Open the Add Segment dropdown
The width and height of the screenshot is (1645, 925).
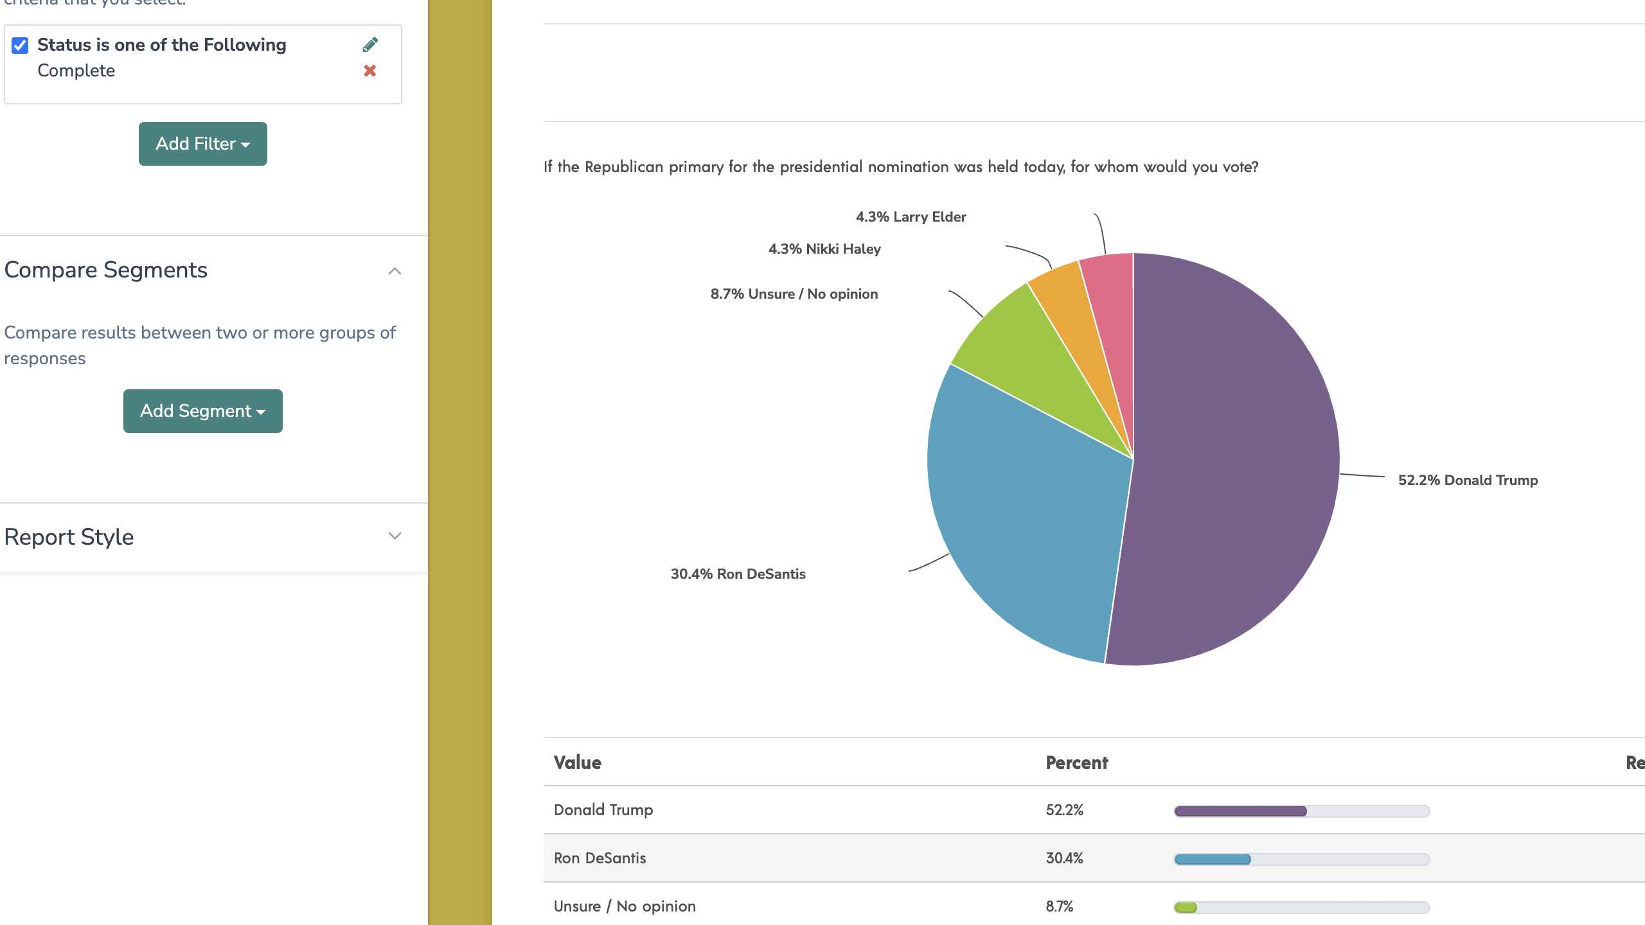pyautogui.click(x=203, y=411)
